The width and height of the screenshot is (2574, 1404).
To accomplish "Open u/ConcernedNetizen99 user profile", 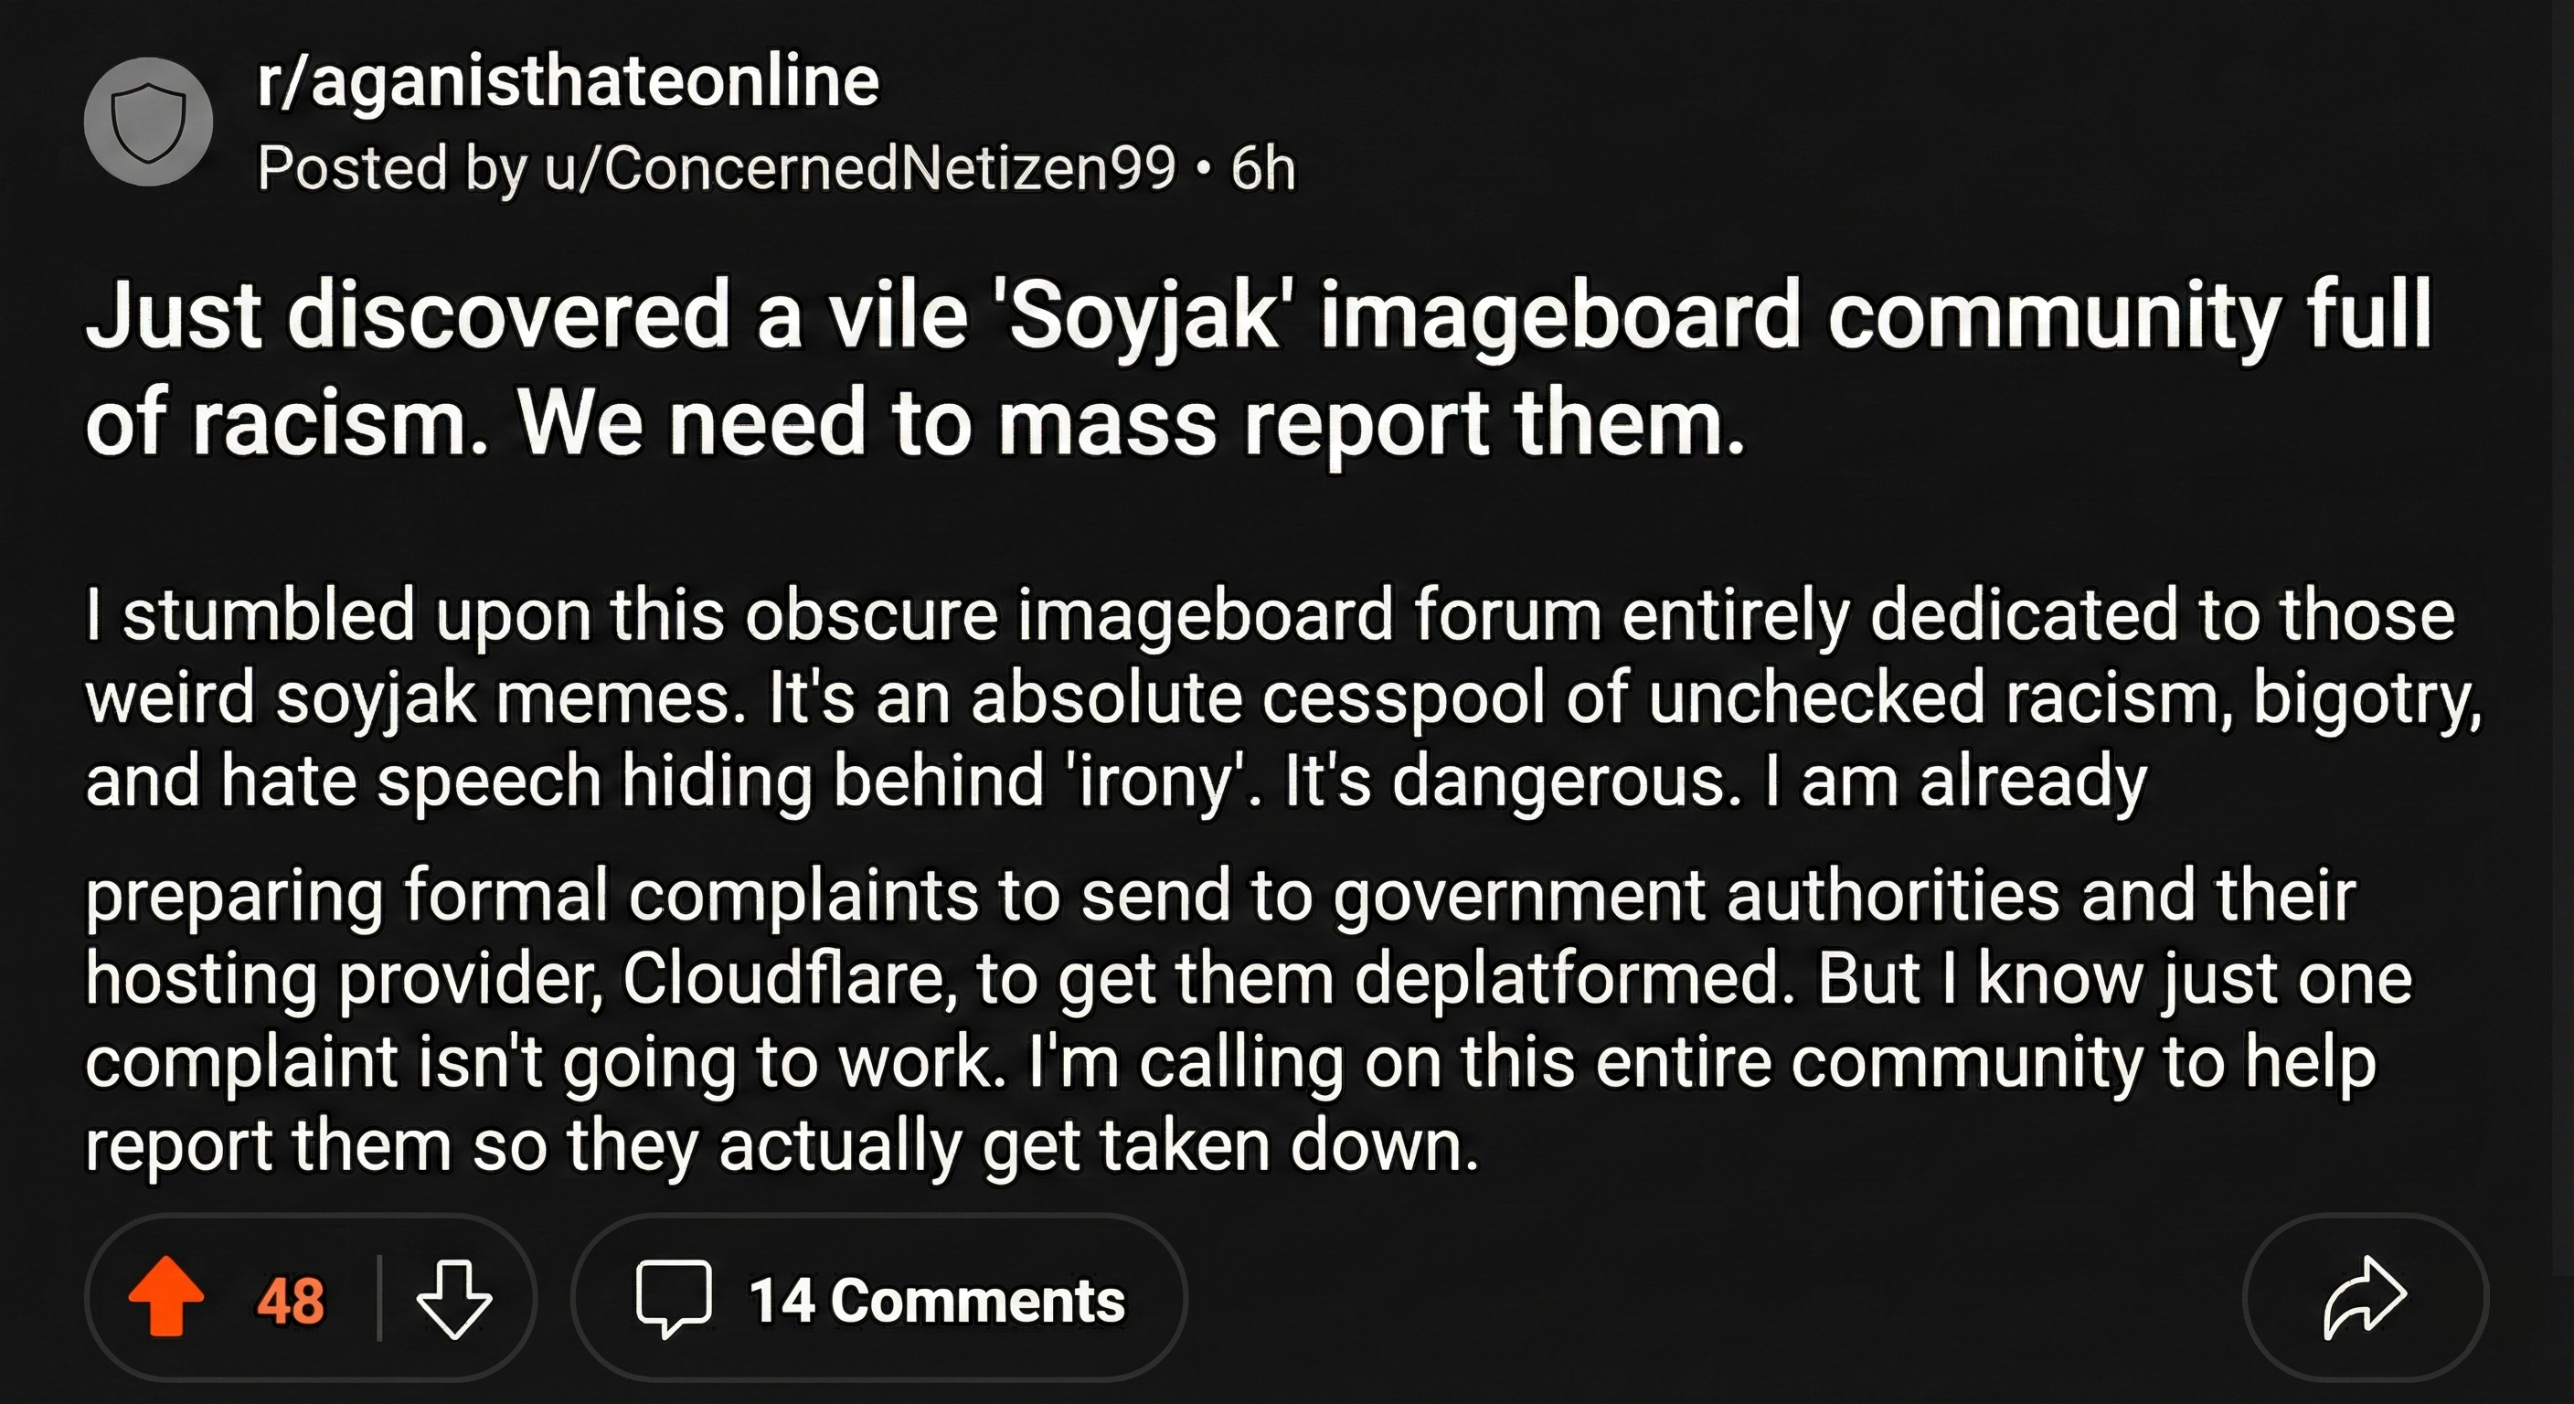I will point(859,168).
